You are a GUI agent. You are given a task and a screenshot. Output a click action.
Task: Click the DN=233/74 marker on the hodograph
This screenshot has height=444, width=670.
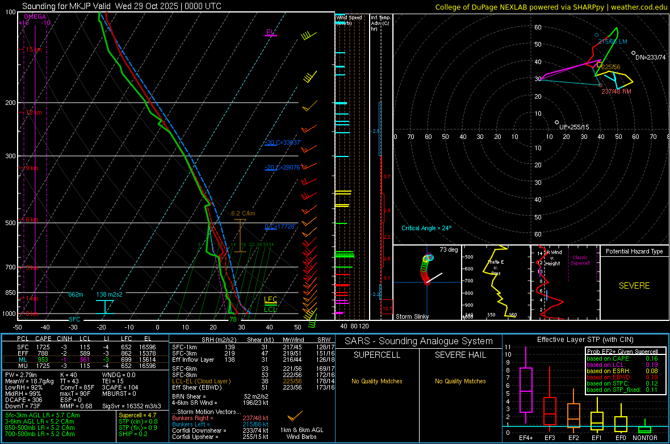click(x=633, y=53)
